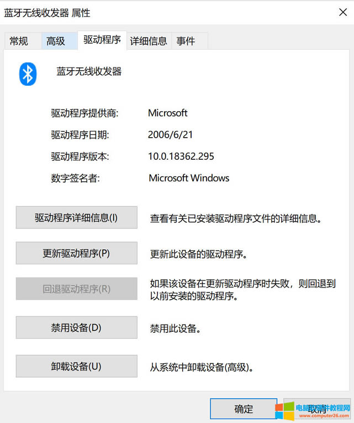Disable device with 禁用设备 button

pyautogui.click(x=76, y=327)
